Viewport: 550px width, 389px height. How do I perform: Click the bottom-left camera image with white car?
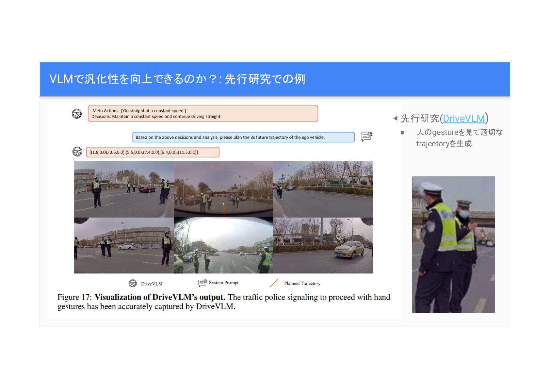click(x=124, y=245)
